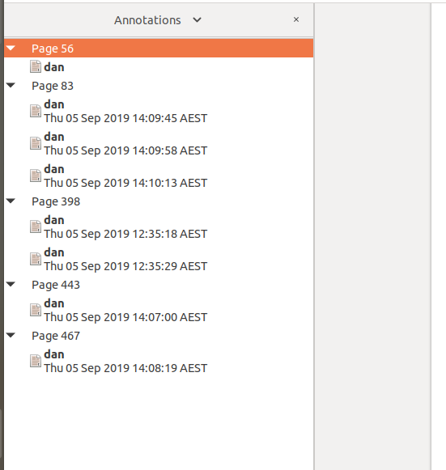Select the Page 398 row label
Viewport: 446px width, 470px height.
[56, 201]
